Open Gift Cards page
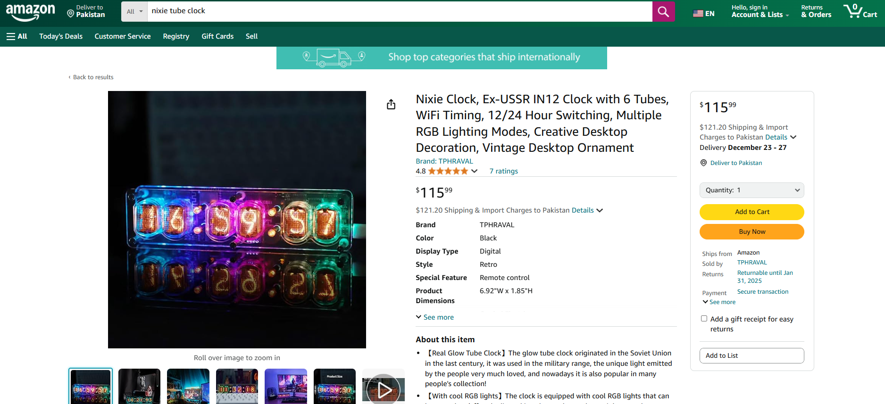 [x=217, y=36]
